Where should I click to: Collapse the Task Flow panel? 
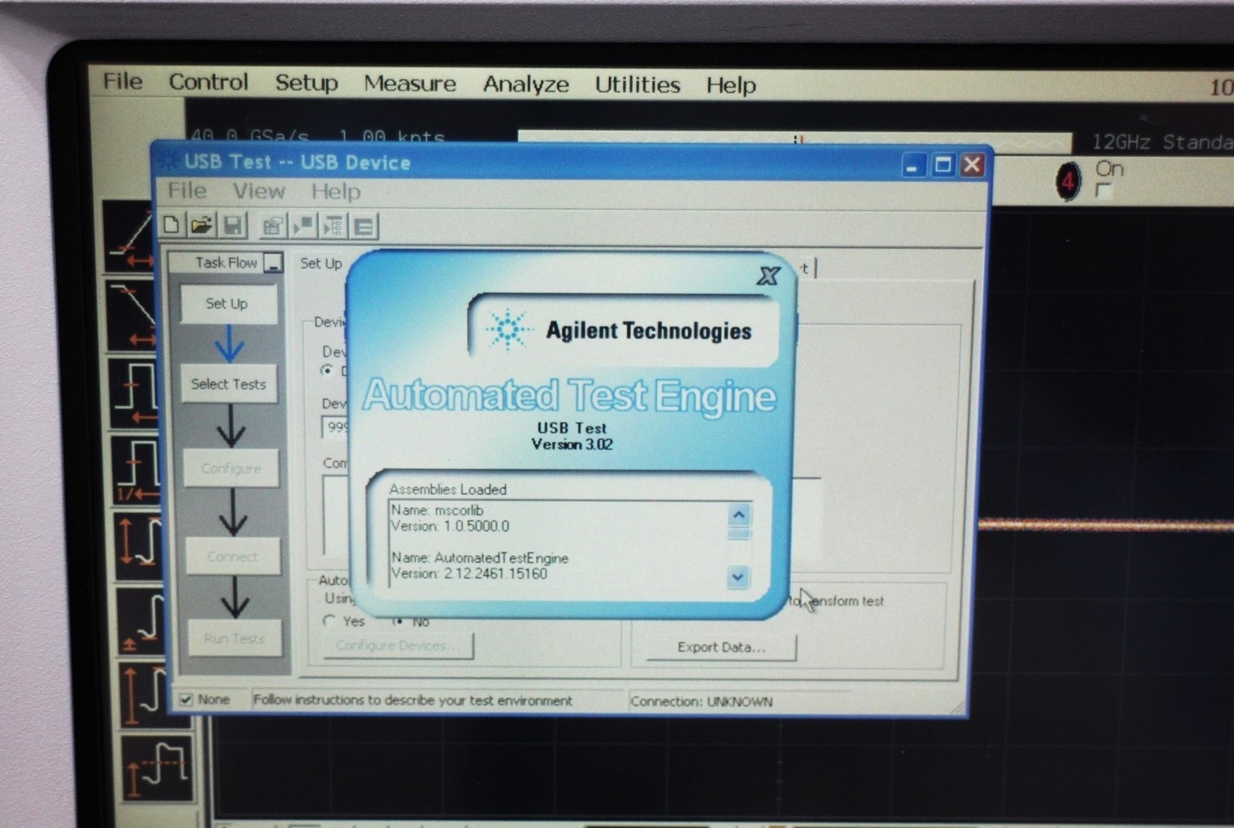(273, 263)
